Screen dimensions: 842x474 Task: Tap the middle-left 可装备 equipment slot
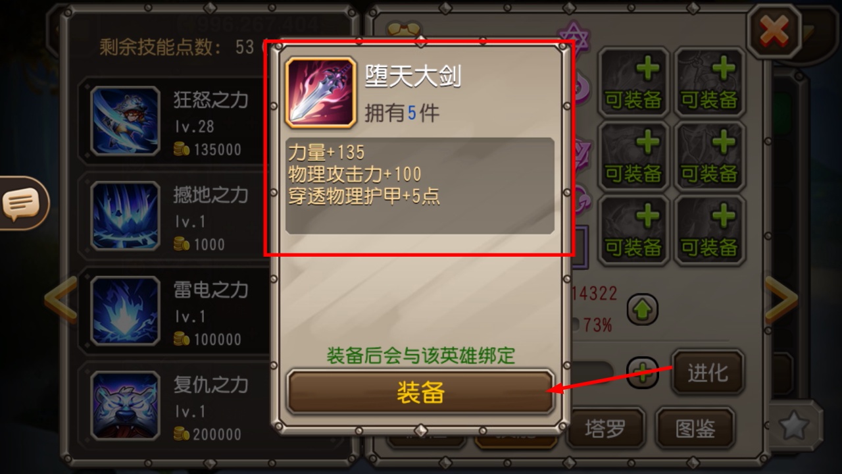pos(633,156)
